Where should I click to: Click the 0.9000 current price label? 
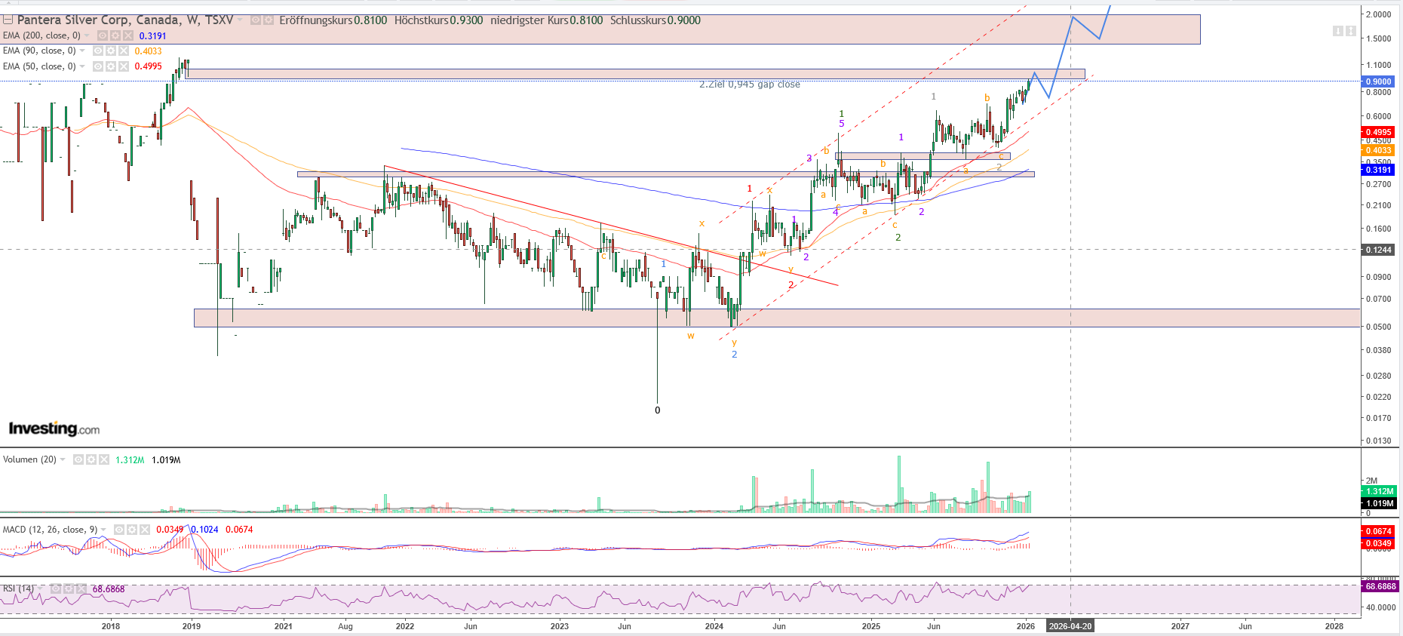(1378, 81)
